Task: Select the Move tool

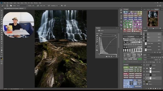Action: pos(2,11)
